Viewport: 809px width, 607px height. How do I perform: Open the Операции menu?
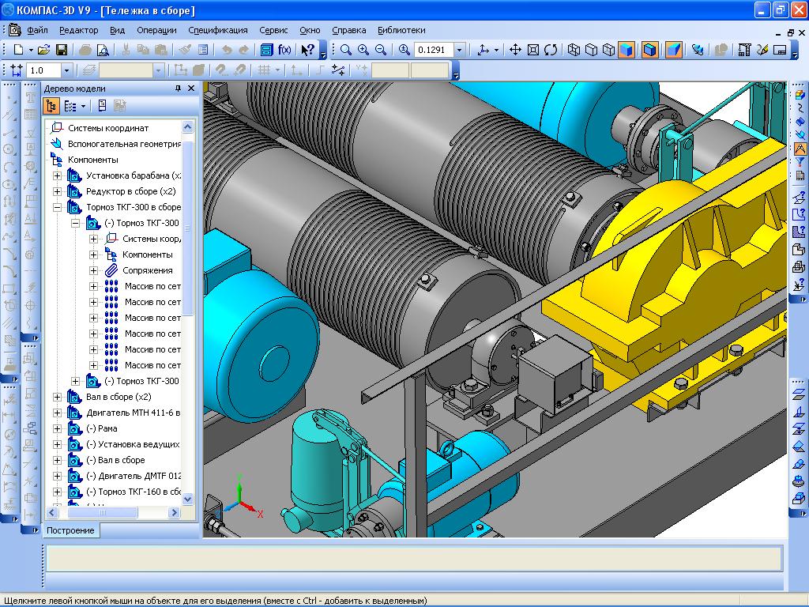point(156,30)
